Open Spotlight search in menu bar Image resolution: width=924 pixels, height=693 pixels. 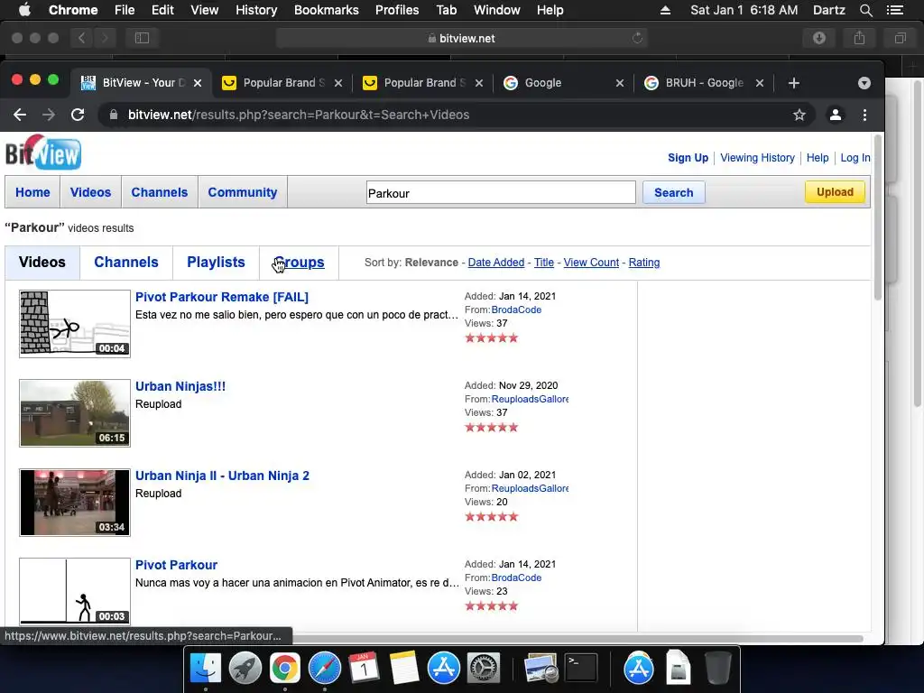pyautogui.click(x=865, y=10)
